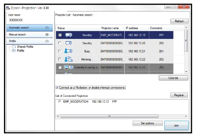The height and width of the screenshot is (138, 200).
Task: Open Set options
Action: [x=147, y=123]
